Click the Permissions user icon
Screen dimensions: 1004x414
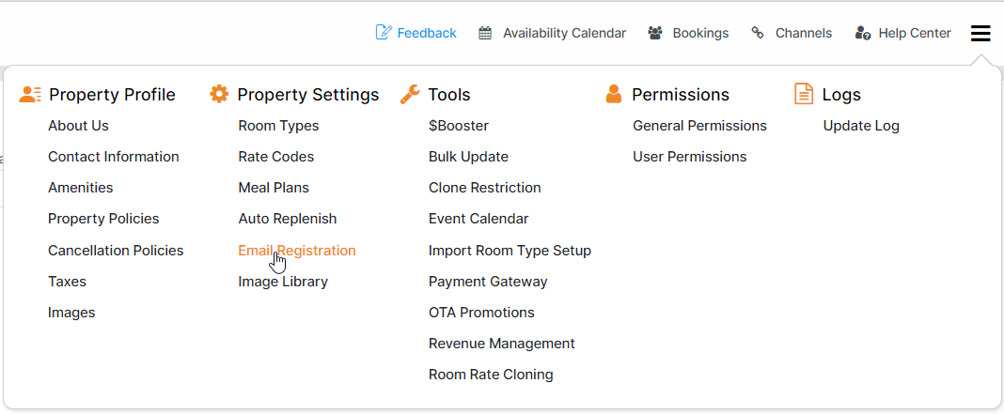click(614, 94)
